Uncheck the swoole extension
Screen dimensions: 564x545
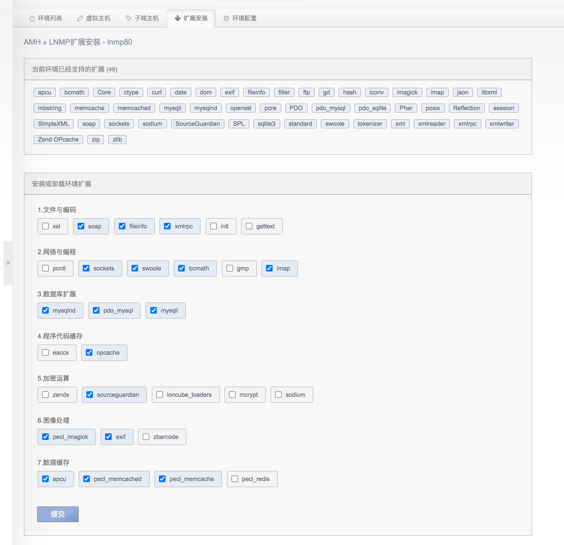135,268
